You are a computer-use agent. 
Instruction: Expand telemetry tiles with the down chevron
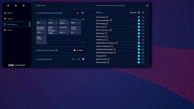click(x=83, y=42)
